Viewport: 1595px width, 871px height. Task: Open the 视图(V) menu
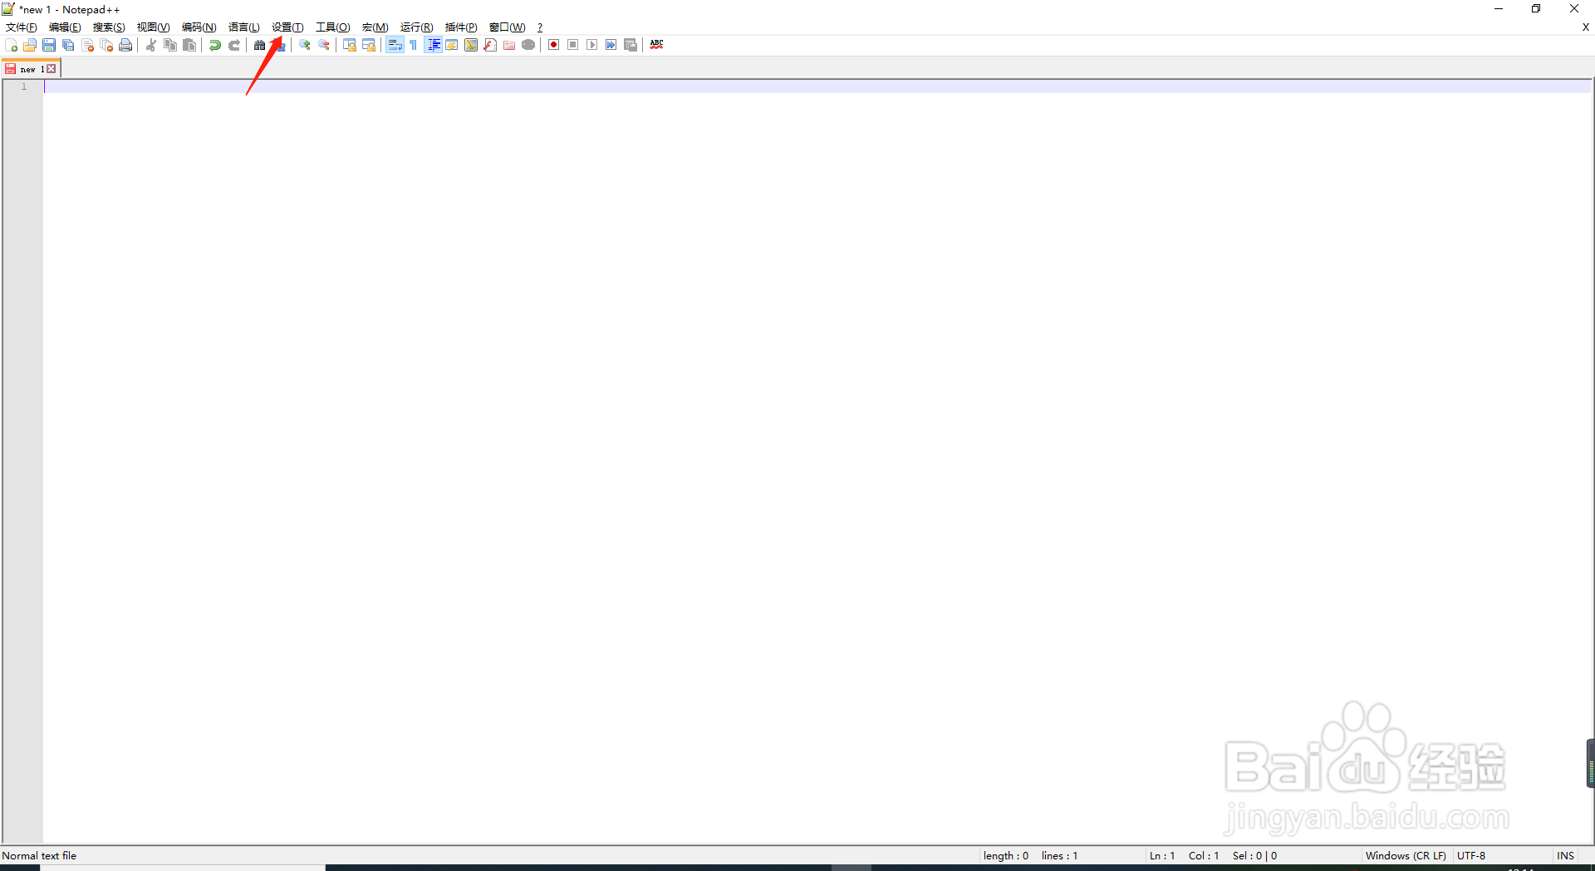point(154,27)
